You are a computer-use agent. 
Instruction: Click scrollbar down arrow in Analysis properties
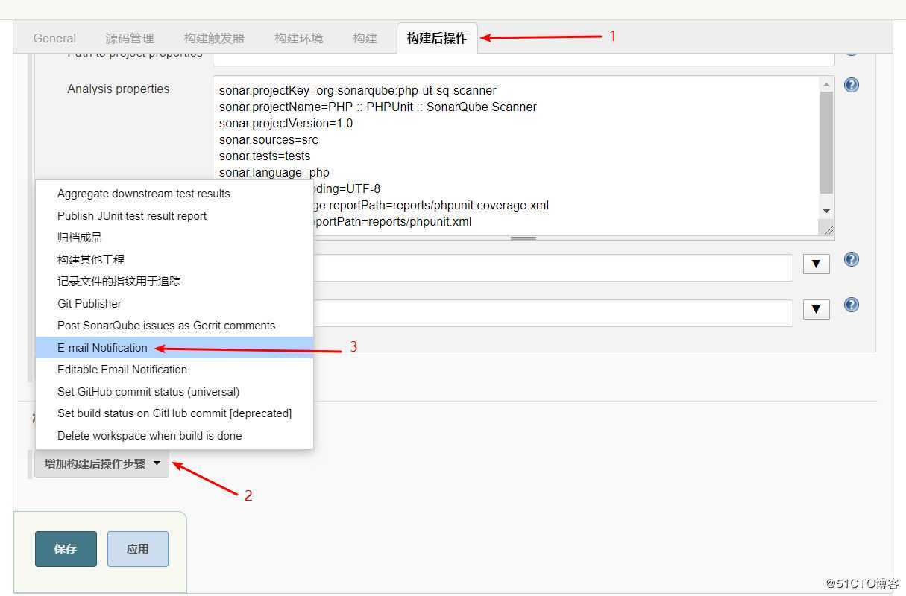pyautogui.click(x=826, y=212)
